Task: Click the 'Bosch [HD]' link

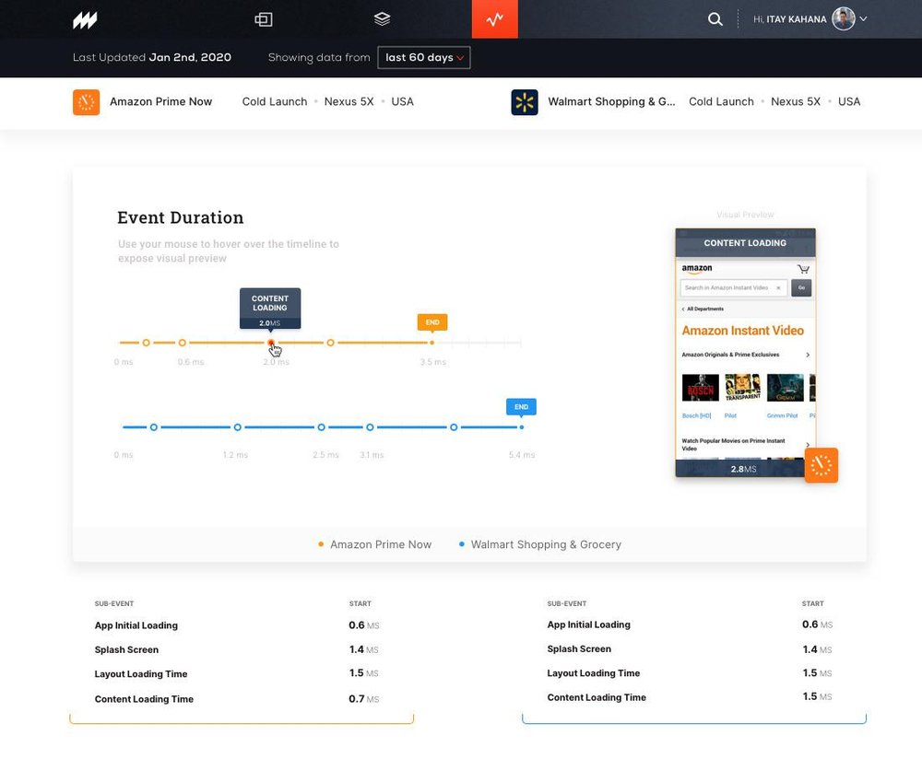Action: point(696,415)
